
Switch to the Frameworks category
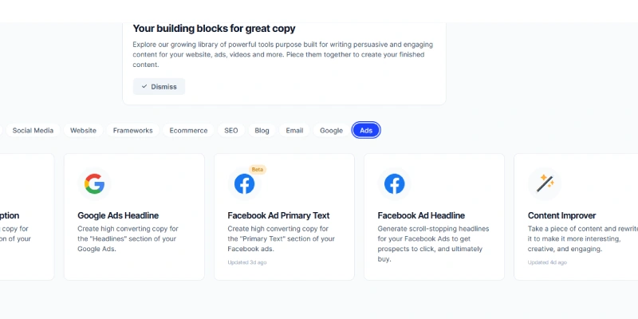click(133, 131)
